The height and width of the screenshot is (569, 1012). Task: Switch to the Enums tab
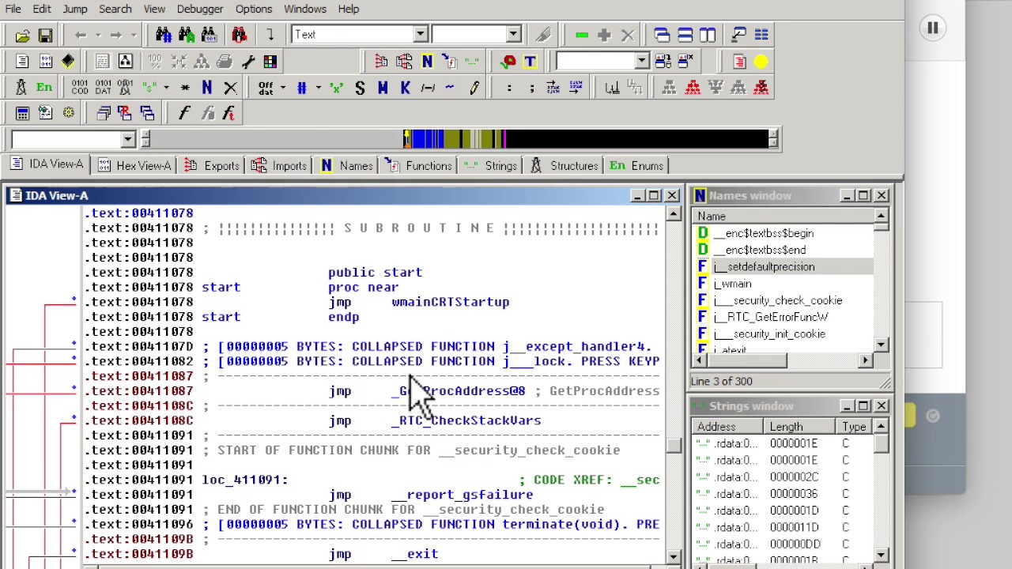tap(636, 165)
